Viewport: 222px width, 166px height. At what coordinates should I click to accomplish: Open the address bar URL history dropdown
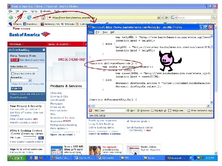coord(162,18)
